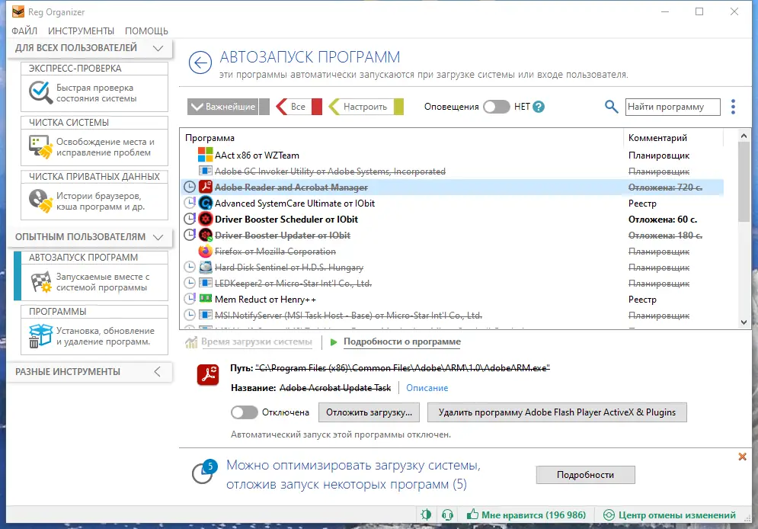The width and height of the screenshot is (758, 529).
Task: Select the Настроить filter
Action: click(360, 107)
